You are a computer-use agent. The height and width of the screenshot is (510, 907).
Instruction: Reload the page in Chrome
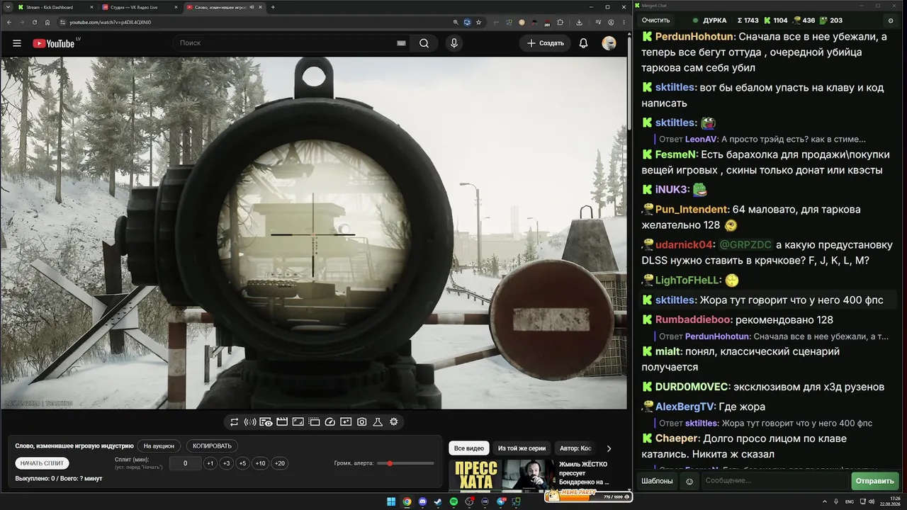pyautogui.click(x=34, y=22)
